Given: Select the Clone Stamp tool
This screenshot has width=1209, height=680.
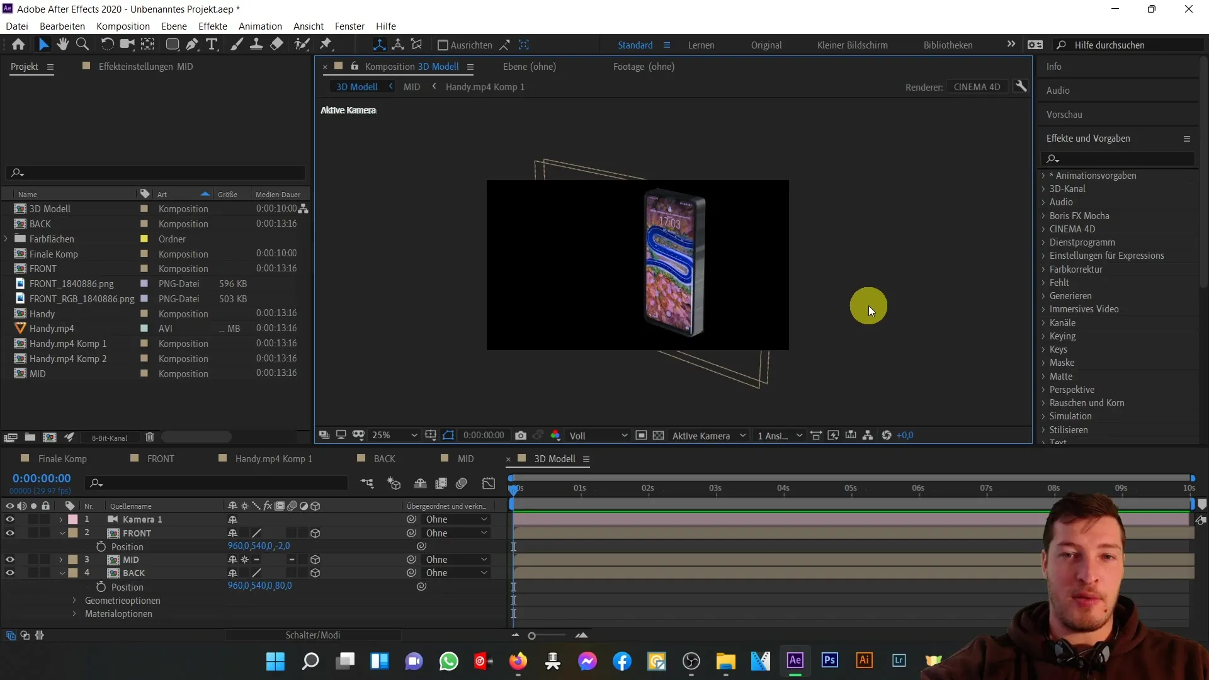Looking at the screenshot, I should [x=256, y=45].
